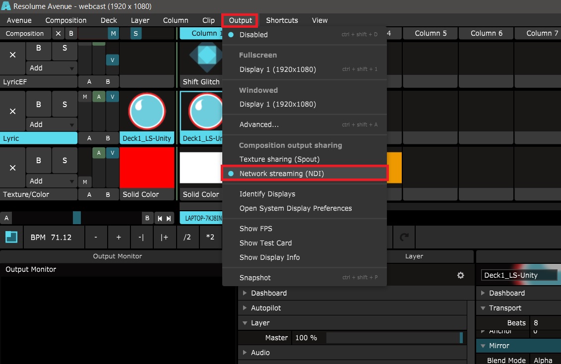The height and width of the screenshot is (364, 561).
Task: Expand the layer Dashboard section
Action: [245, 293]
